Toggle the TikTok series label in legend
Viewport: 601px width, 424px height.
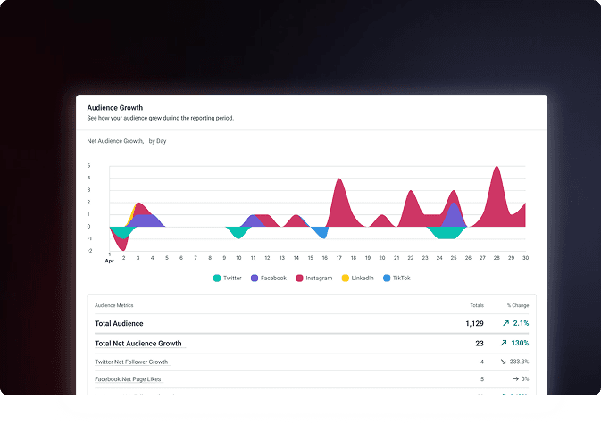tap(403, 279)
